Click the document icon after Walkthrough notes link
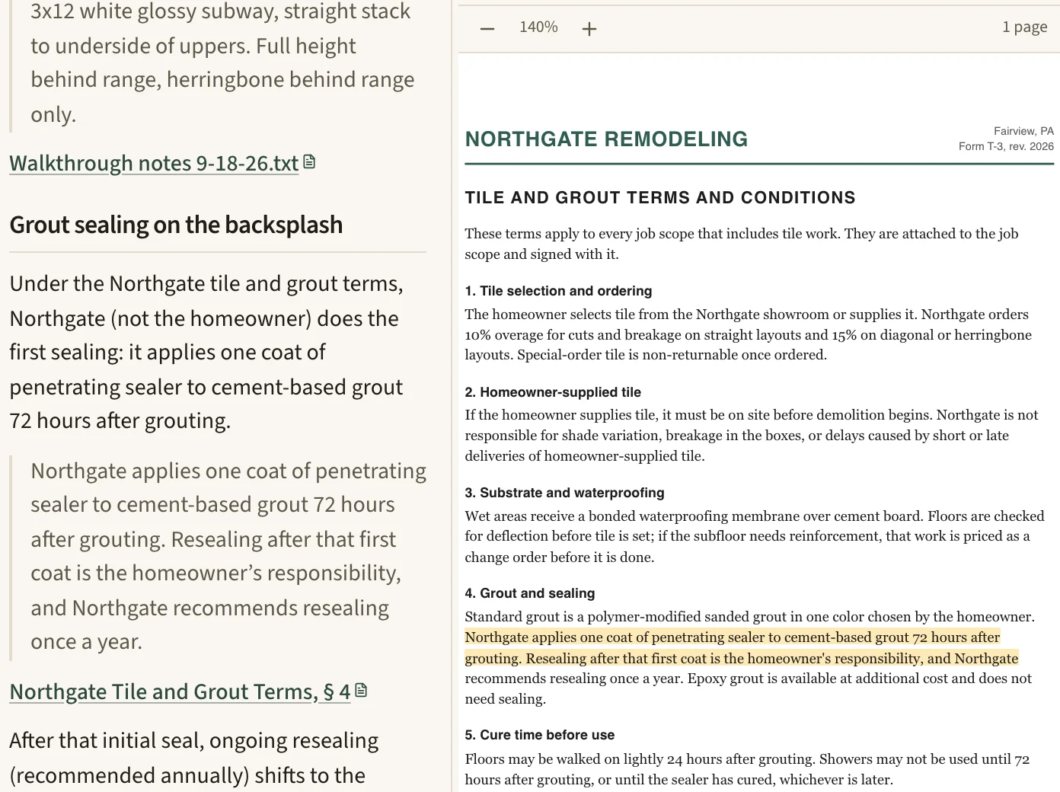This screenshot has height=792, width=1060. pos(309,162)
